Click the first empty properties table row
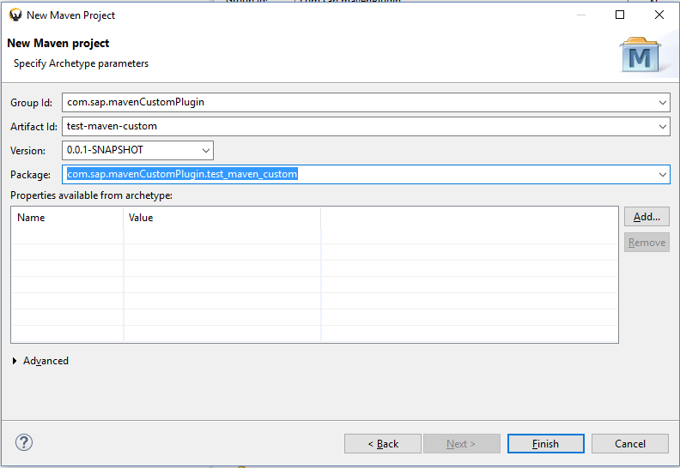This screenshot has height=468, width=680. pos(314,236)
